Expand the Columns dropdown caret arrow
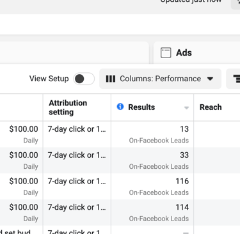Viewport: 240px width, 234px height. (x=210, y=79)
